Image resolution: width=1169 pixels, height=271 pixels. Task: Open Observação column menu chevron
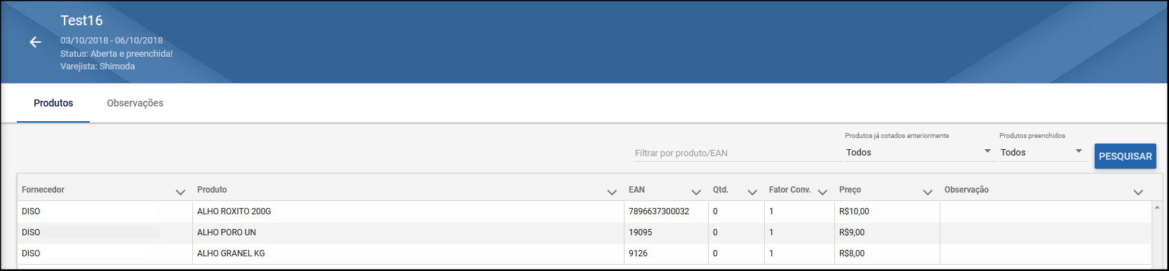[x=1138, y=192]
